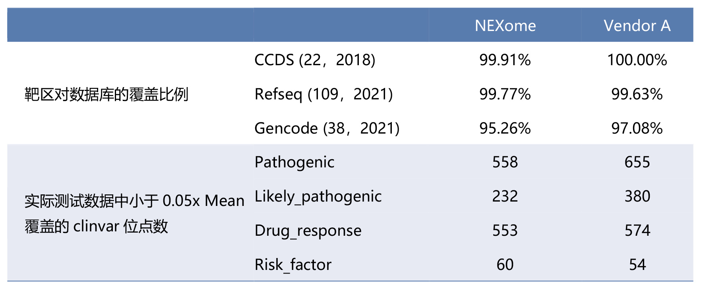The width and height of the screenshot is (703, 291).
Task: Click the 靶区对数据库的覆盖比例 group label
Action: tap(106, 95)
